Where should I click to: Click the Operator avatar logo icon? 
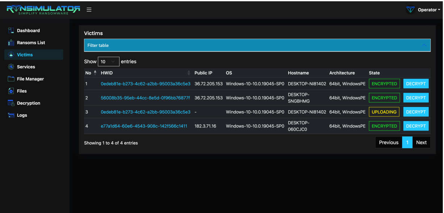410,10
